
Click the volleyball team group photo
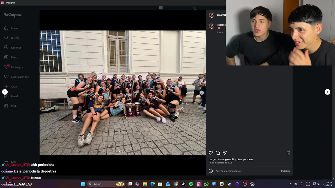122,93
